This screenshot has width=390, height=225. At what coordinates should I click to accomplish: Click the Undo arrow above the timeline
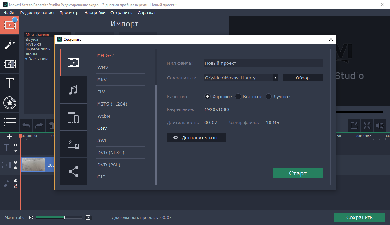[26, 125]
